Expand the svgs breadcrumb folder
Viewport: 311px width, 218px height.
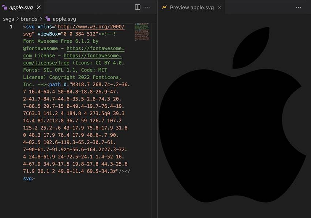tap(8, 19)
